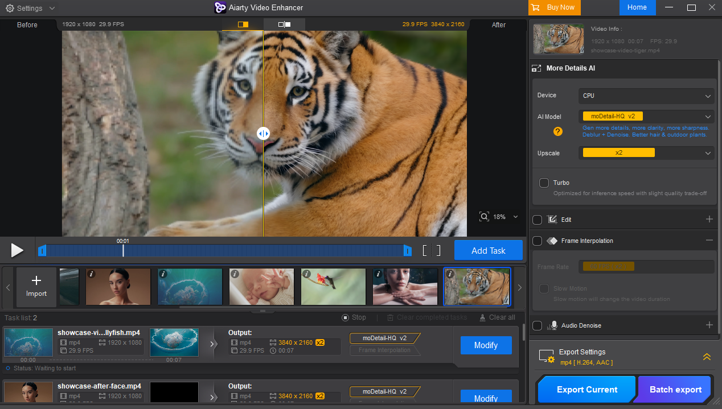Viewport: 722px width, 409px height.
Task: Open the Settings menu
Action: (30, 8)
